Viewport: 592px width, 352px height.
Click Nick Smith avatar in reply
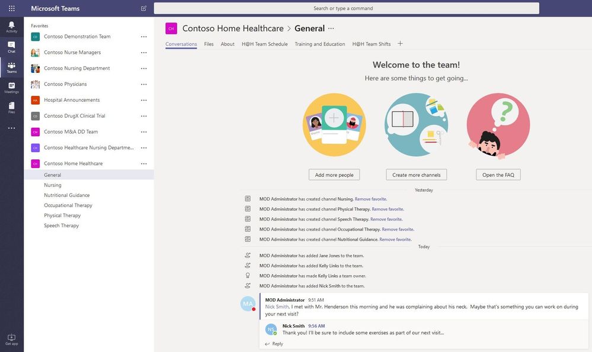coord(271,330)
